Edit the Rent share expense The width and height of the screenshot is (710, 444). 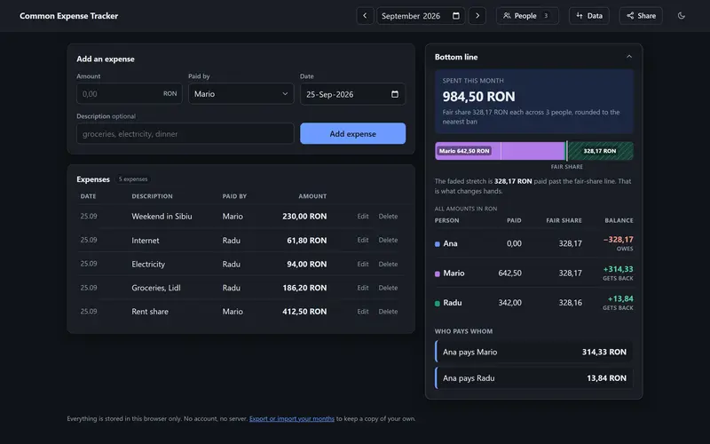(x=363, y=312)
